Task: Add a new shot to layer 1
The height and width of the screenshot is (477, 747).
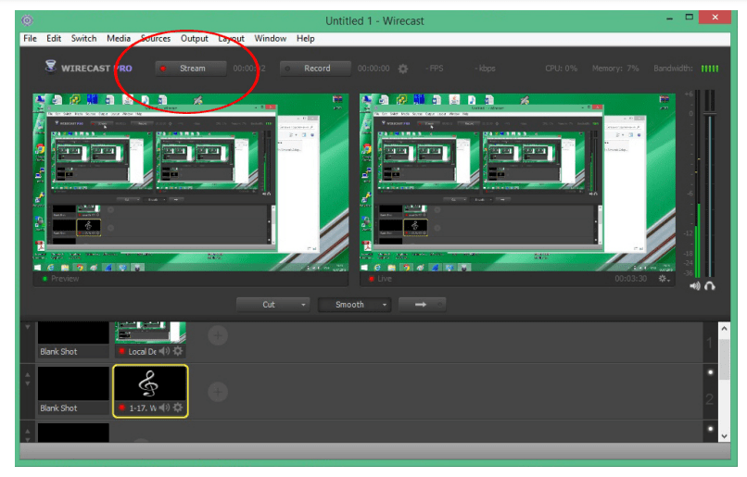Action: click(218, 335)
